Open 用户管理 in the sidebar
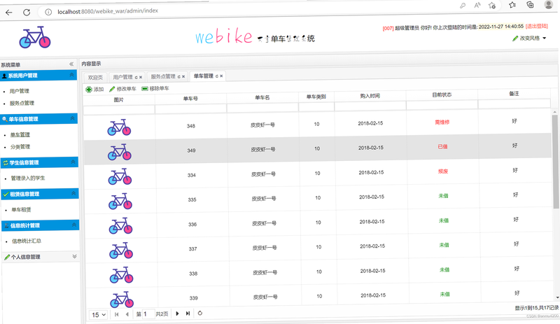This screenshot has width=560, height=324. click(x=20, y=91)
